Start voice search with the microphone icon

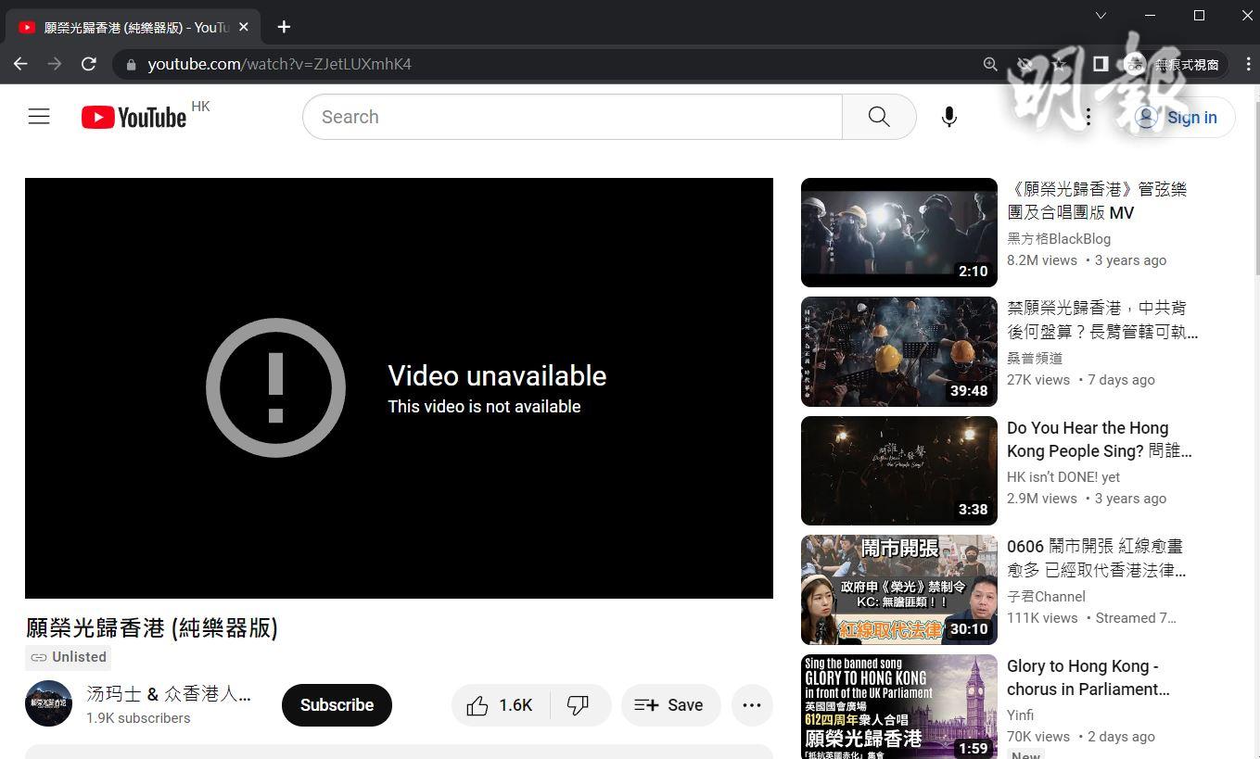[948, 117]
